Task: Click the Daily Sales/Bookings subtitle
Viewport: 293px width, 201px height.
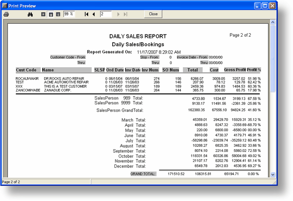Action: click(138, 44)
